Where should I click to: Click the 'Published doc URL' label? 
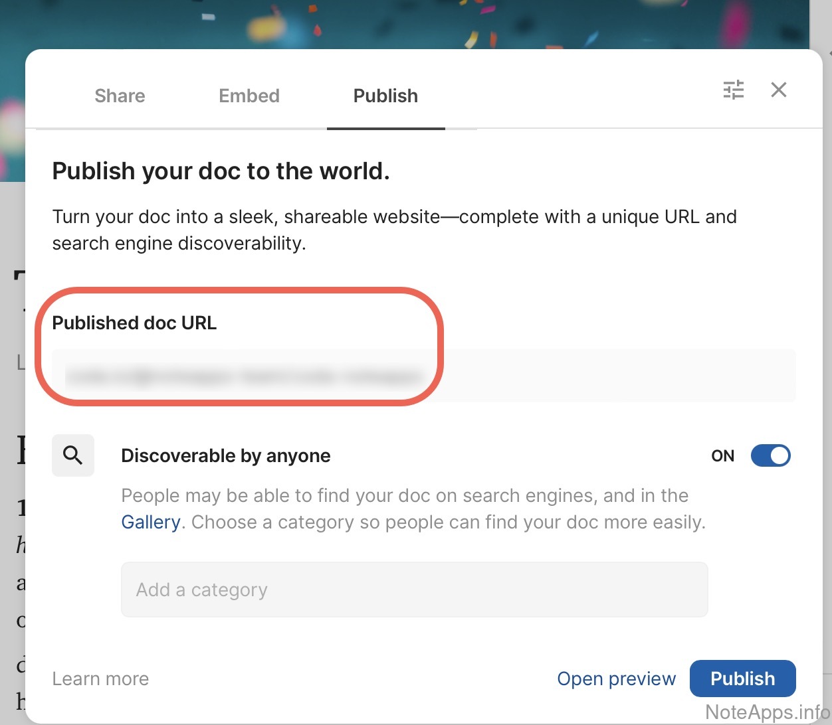(x=134, y=323)
